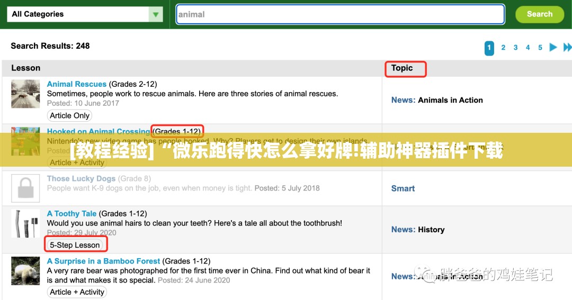Click the Animal Rescues snowy street thumbnail
572x300 pixels.
tap(25, 94)
